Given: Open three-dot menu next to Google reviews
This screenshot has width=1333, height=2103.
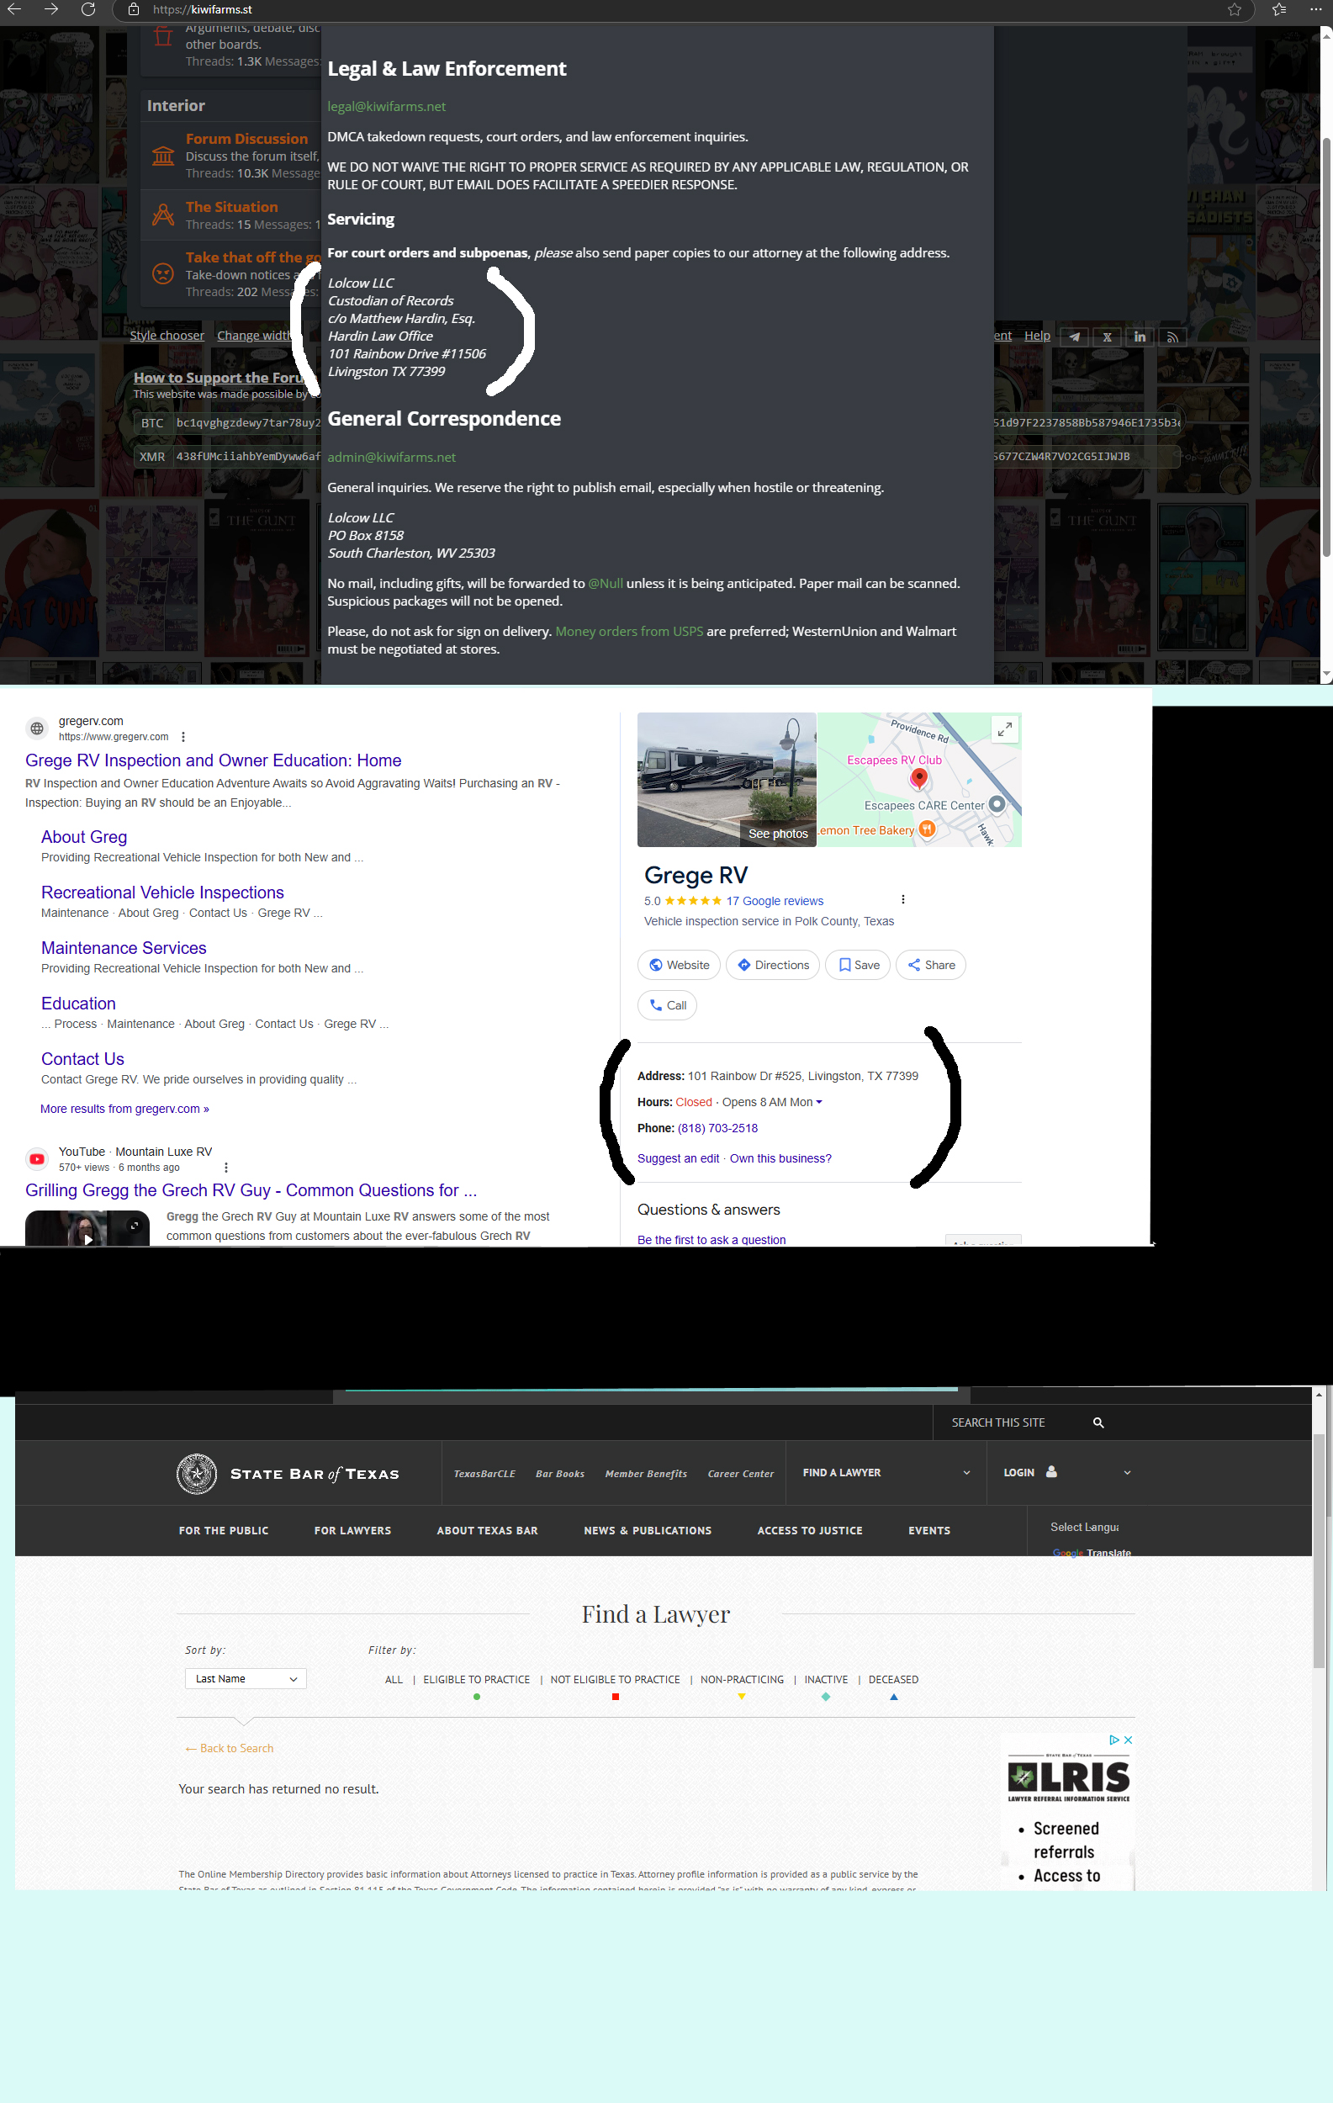Looking at the screenshot, I should pyautogui.click(x=902, y=899).
